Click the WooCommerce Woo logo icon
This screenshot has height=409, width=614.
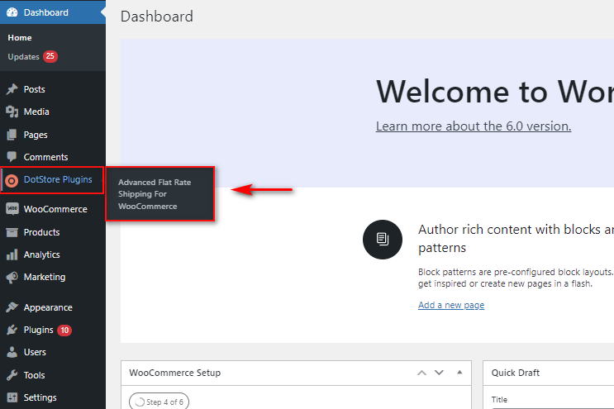click(x=12, y=209)
